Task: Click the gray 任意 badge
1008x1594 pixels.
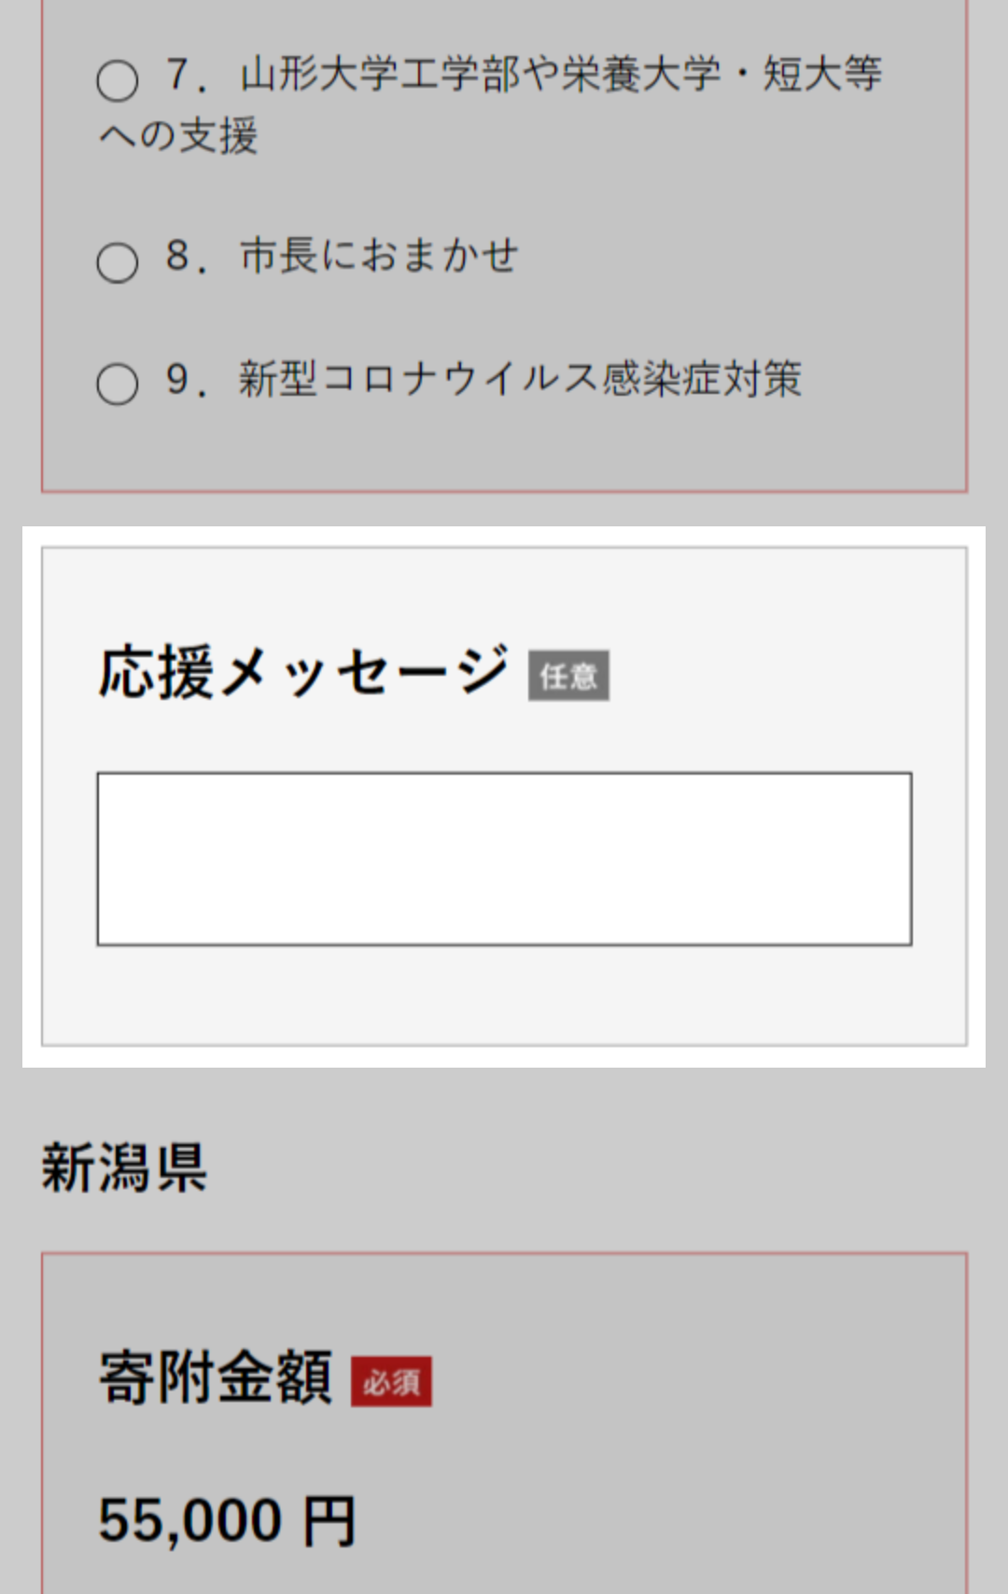Action: click(568, 675)
